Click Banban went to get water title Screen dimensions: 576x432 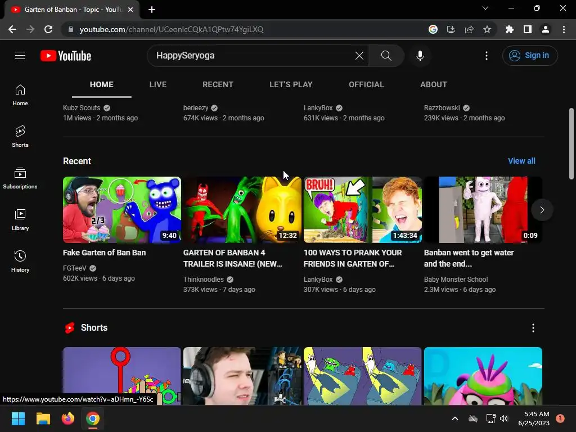point(469,258)
